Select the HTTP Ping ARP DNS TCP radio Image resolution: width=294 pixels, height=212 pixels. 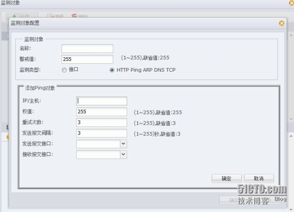coord(112,70)
